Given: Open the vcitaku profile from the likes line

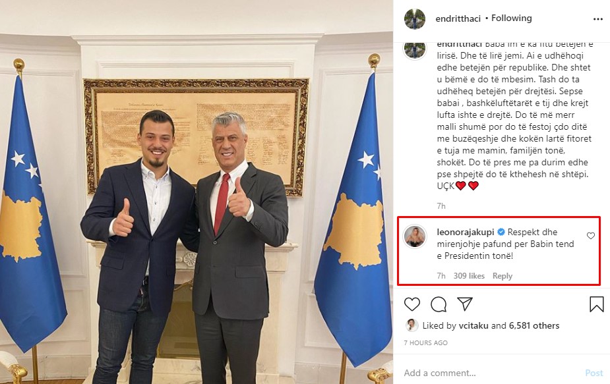Looking at the screenshot, I should 473,325.
